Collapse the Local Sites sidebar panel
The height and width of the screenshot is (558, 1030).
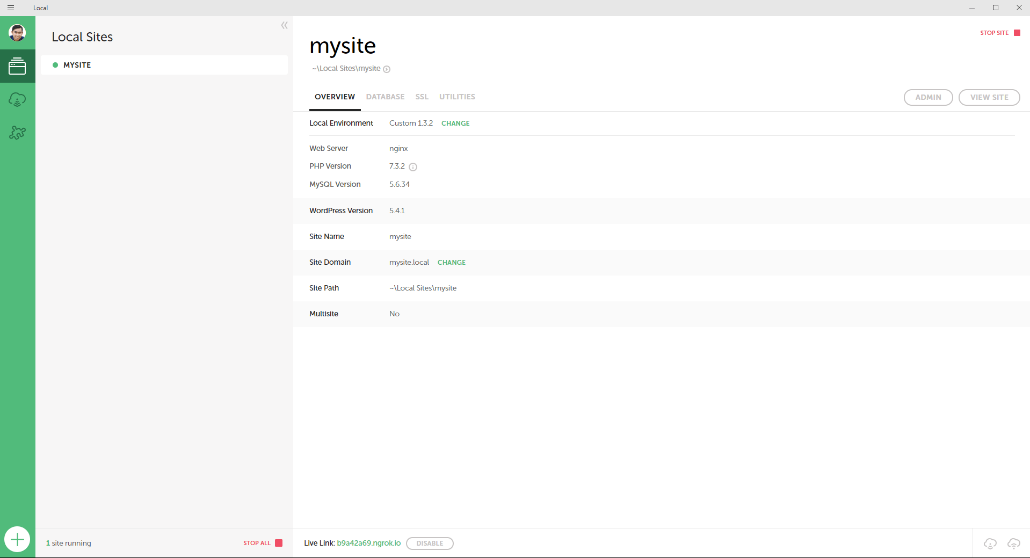pyautogui.click(x=284, y=25)
